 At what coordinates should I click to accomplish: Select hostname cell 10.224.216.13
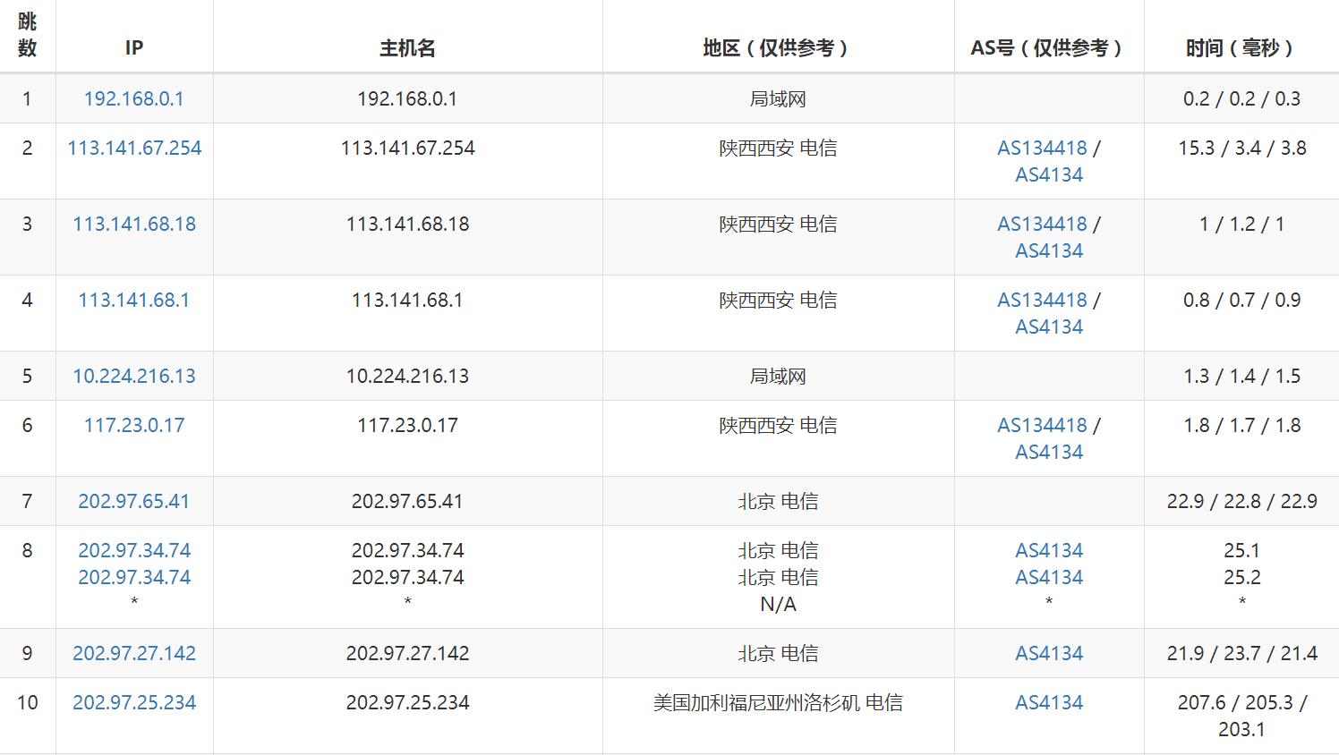pos(407,376)
